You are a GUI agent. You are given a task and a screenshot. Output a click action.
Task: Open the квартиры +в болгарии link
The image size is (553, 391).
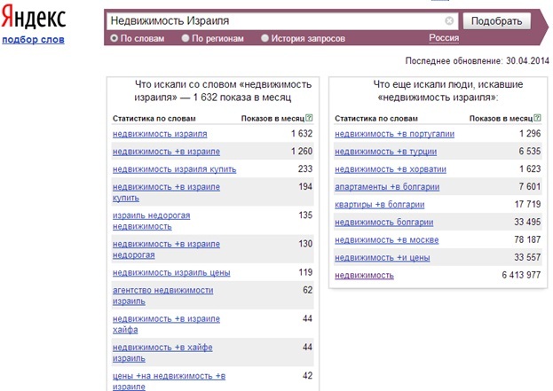click(x=380, y=205)
